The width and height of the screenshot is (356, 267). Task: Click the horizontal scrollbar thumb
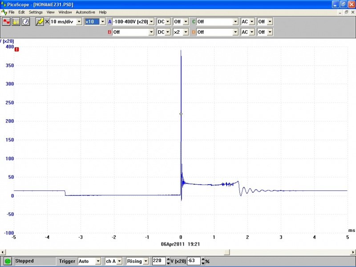[x=227, y=252]
